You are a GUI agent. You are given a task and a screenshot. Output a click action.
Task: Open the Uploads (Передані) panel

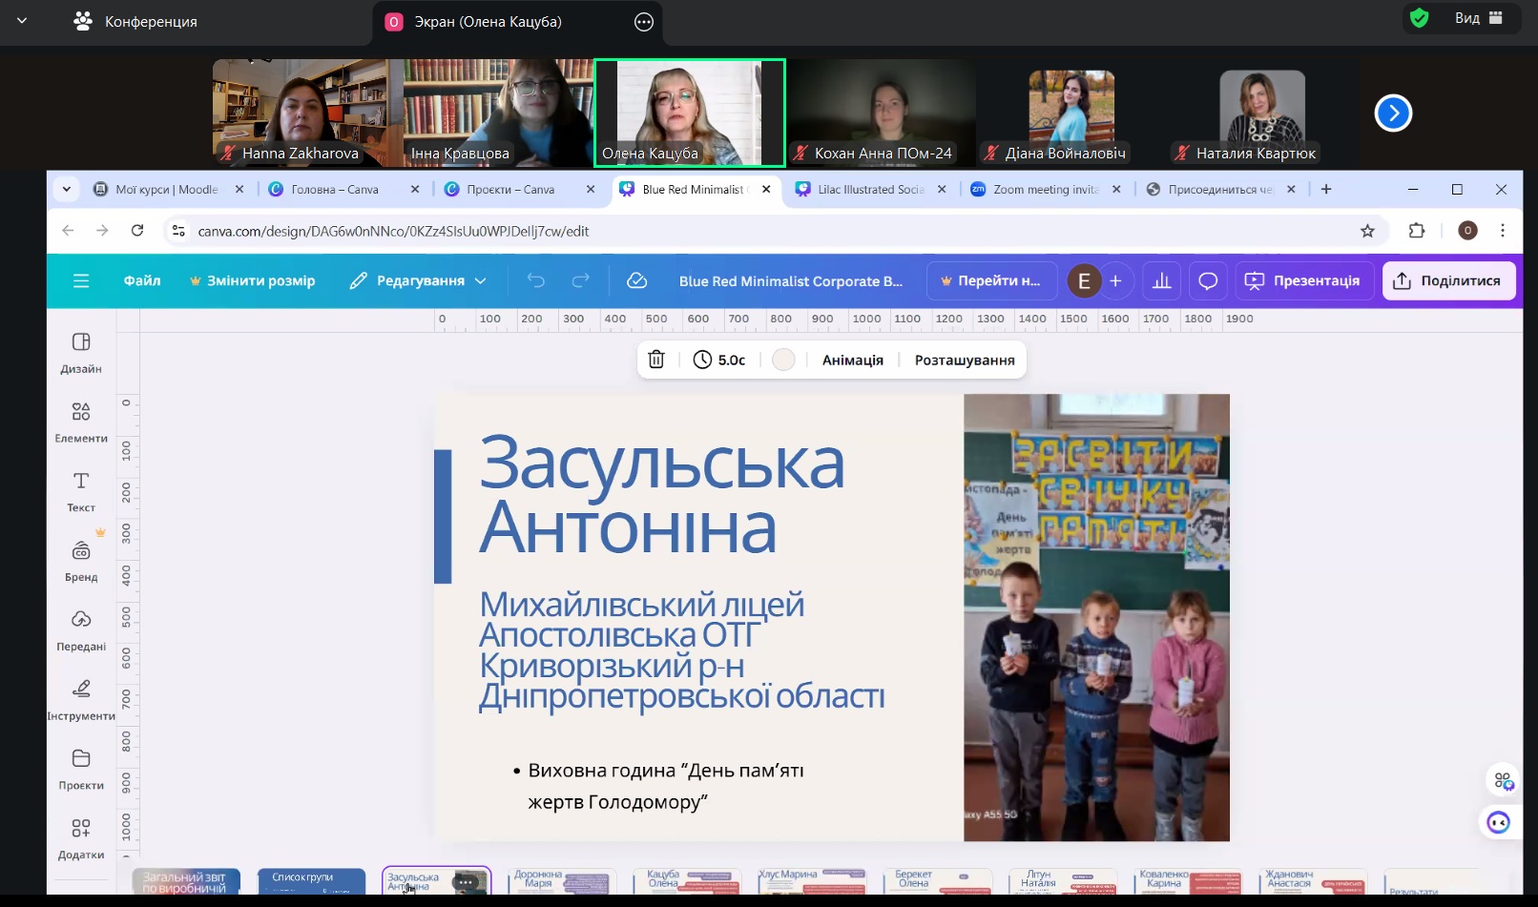(x=81, y=629)
